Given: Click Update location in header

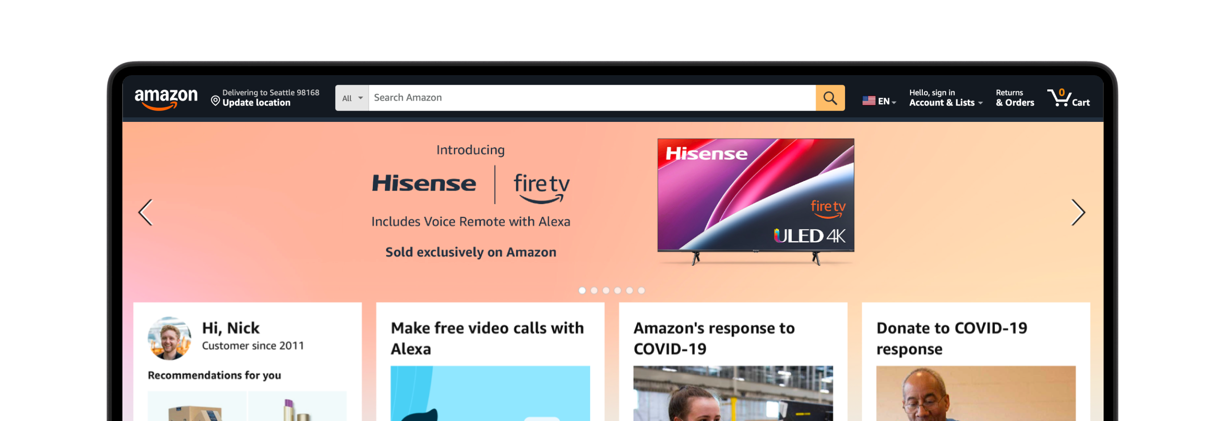Looking at the screenshot, I should coord(256,103).
